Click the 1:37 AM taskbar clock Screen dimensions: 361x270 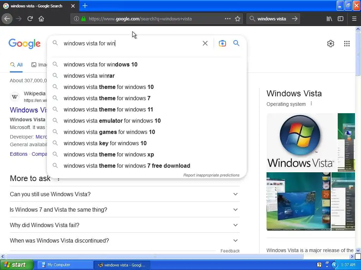348,265
